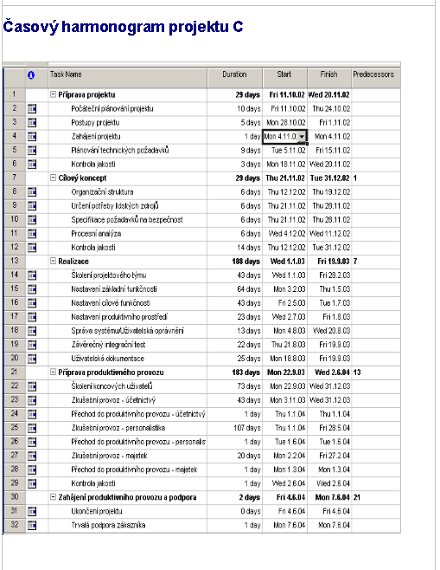440x570 pixels.
Task: Click the task icon in row 12
Action: pyautogui.click(x=32, y=247)
